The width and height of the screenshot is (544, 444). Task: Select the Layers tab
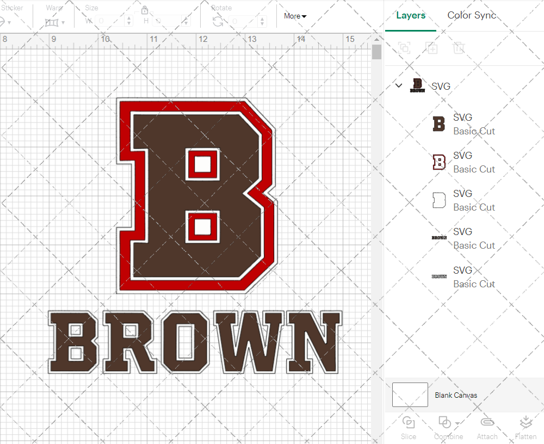(411, 15)
